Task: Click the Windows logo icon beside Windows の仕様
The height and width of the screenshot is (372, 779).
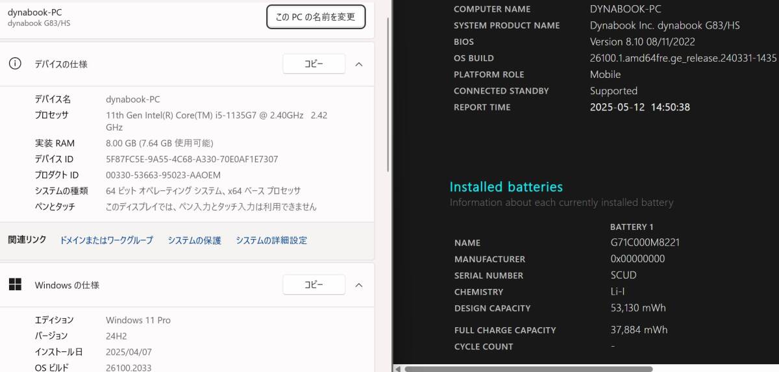Action: (x=15, y=284)
